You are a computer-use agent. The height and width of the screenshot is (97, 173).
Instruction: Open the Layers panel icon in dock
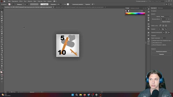click(148, 39)
